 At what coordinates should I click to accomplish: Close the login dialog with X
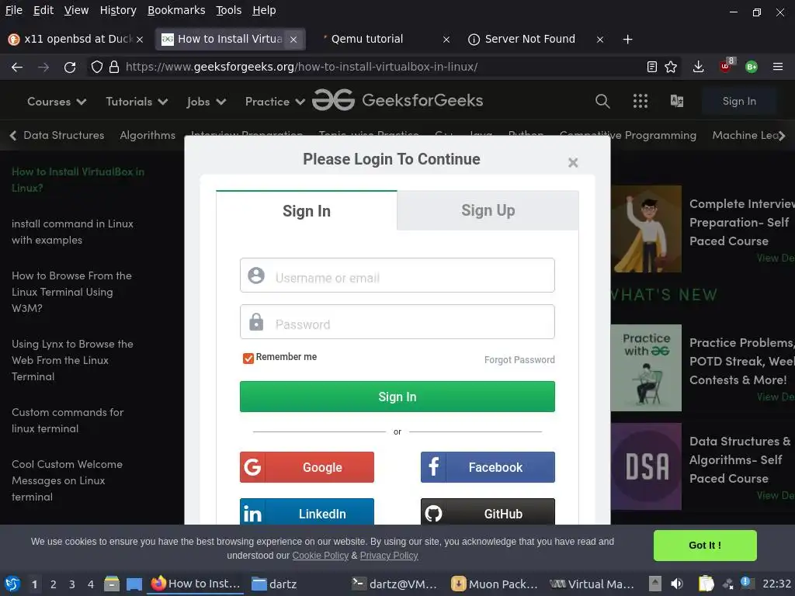pyautogui.click(x=573, y=163)
